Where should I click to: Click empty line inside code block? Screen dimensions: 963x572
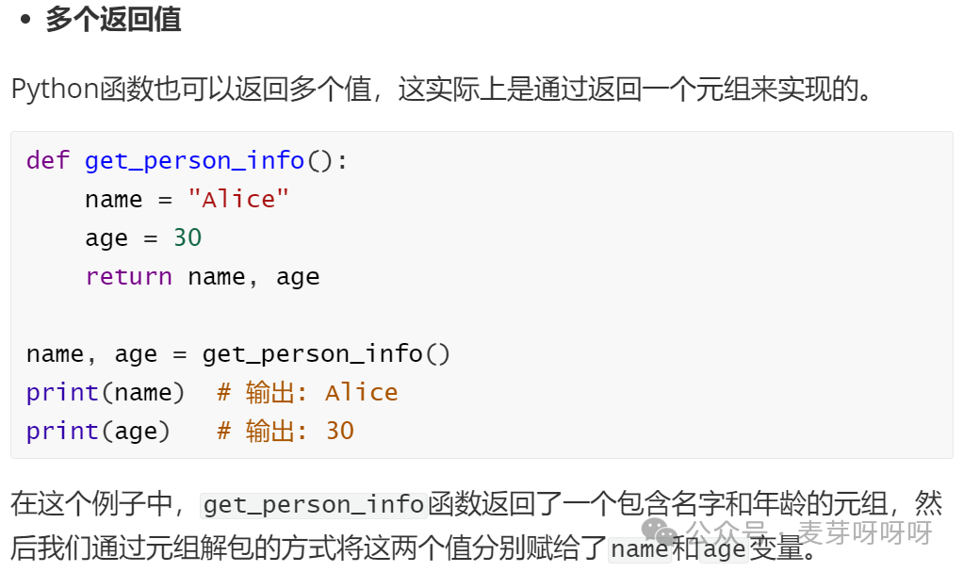click(481, 315)
